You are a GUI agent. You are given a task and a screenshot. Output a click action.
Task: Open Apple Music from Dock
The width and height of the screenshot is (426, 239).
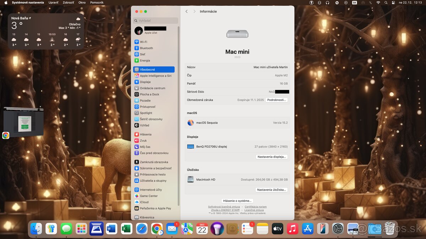293,229
